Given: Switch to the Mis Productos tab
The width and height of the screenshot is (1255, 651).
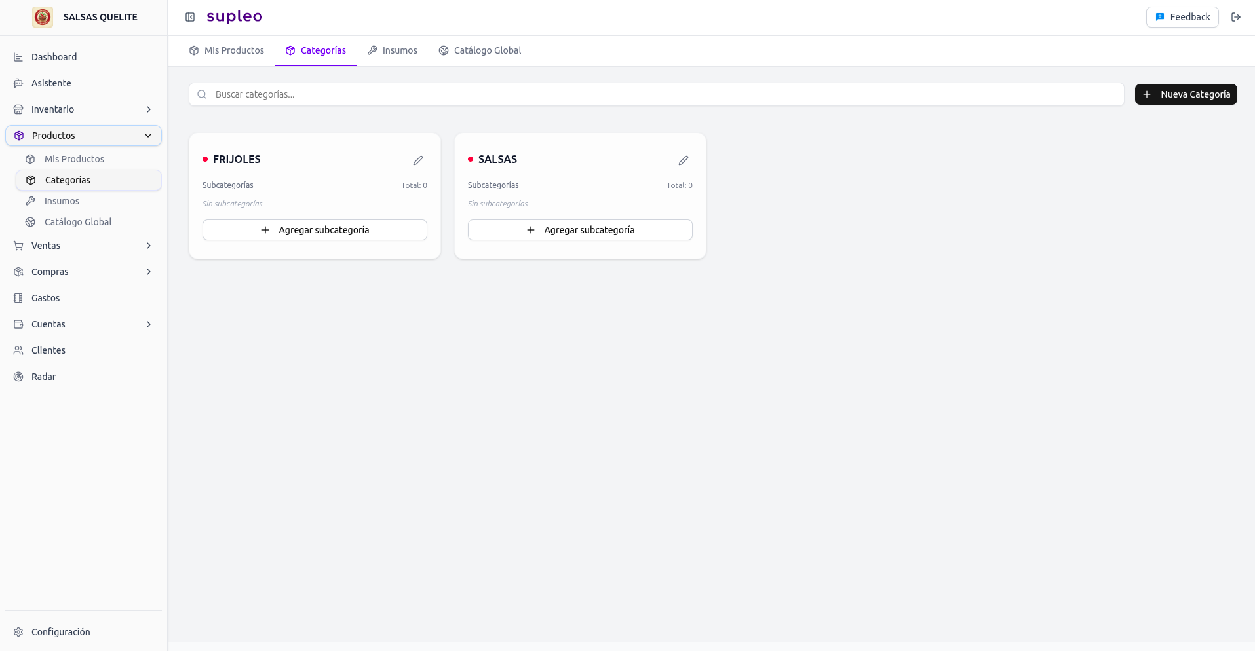Looking at the screenshot, I should pos(226,50).
